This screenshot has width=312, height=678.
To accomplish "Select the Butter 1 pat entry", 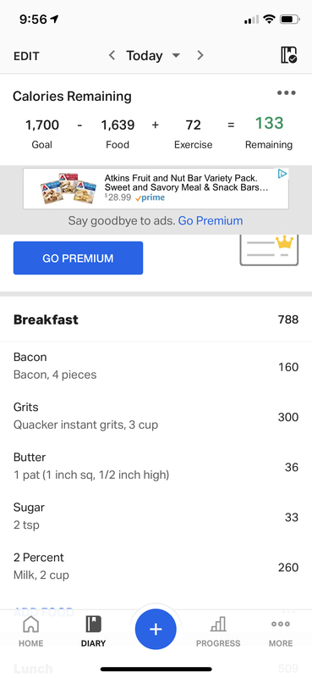I will pyautogui.click(x=156, y=466).
